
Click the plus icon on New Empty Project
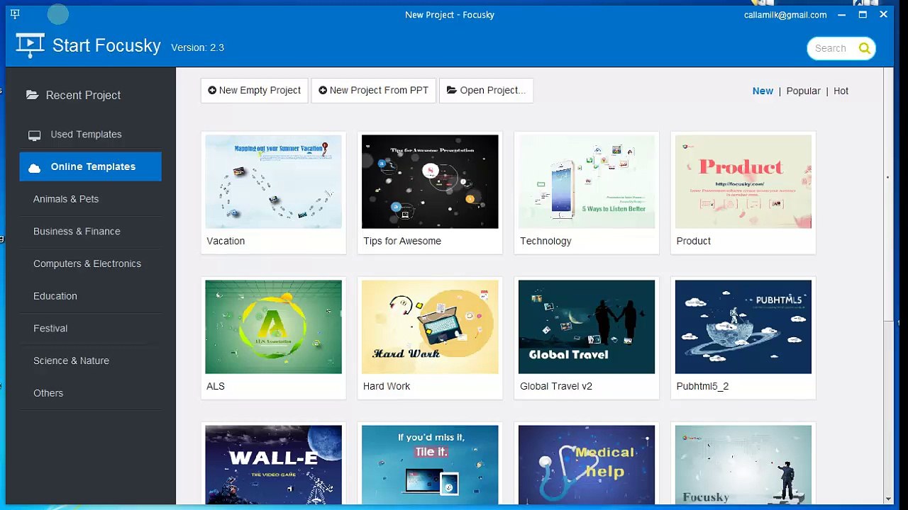tap(212, 90)
